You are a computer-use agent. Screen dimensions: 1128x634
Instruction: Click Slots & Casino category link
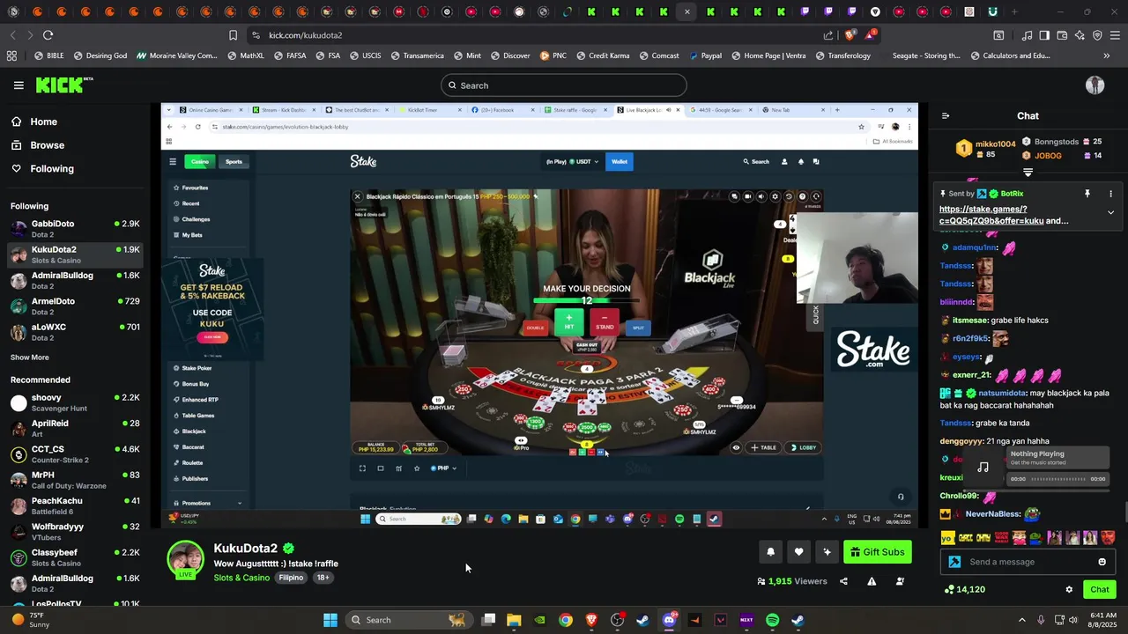click(241, 578)
